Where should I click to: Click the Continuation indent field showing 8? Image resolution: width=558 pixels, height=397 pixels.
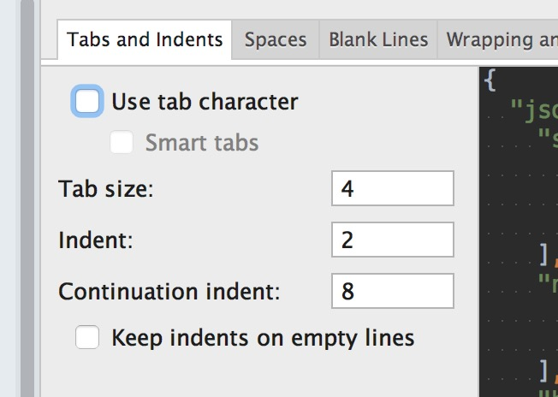pos(392,292)
